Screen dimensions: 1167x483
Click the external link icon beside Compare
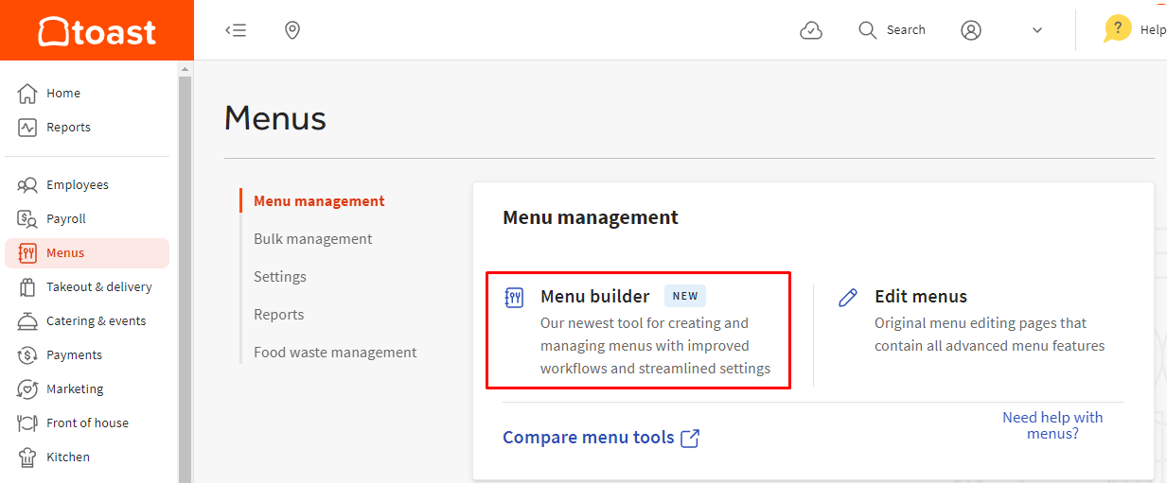690,438
